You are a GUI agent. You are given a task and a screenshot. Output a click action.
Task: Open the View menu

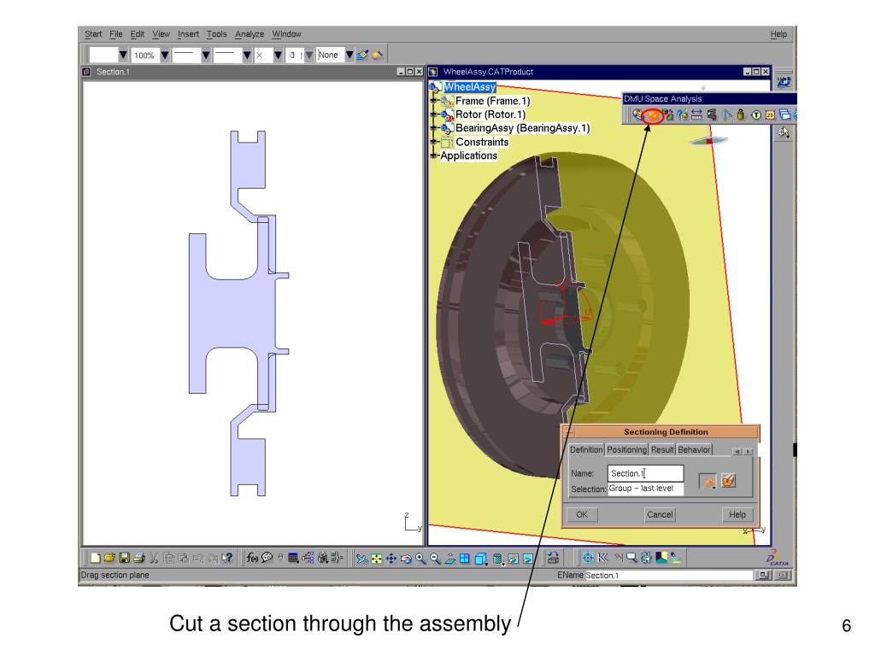point(161,34)
